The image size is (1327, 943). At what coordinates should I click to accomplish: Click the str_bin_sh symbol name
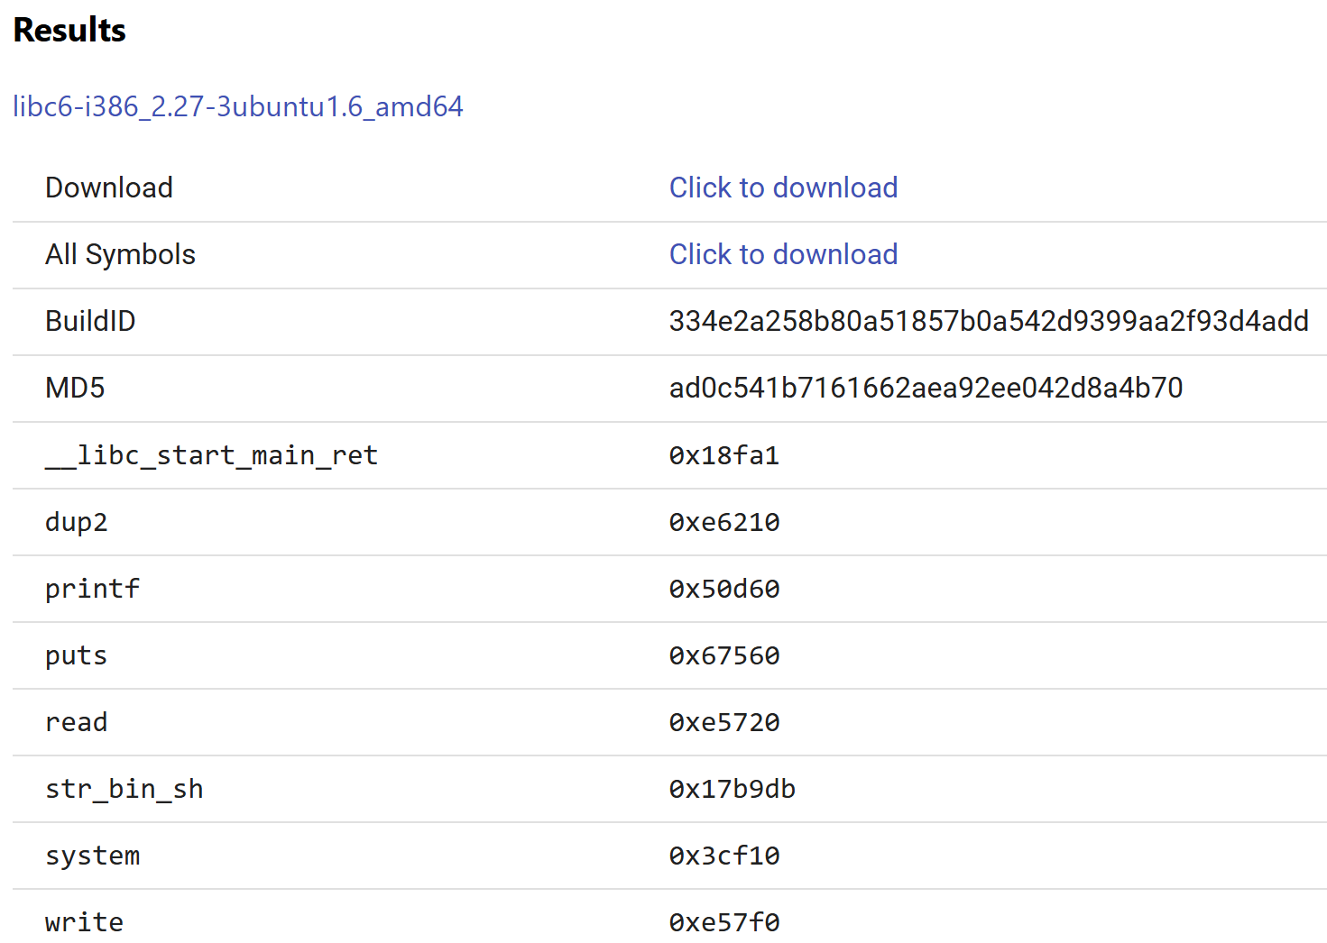pos(124,789)
